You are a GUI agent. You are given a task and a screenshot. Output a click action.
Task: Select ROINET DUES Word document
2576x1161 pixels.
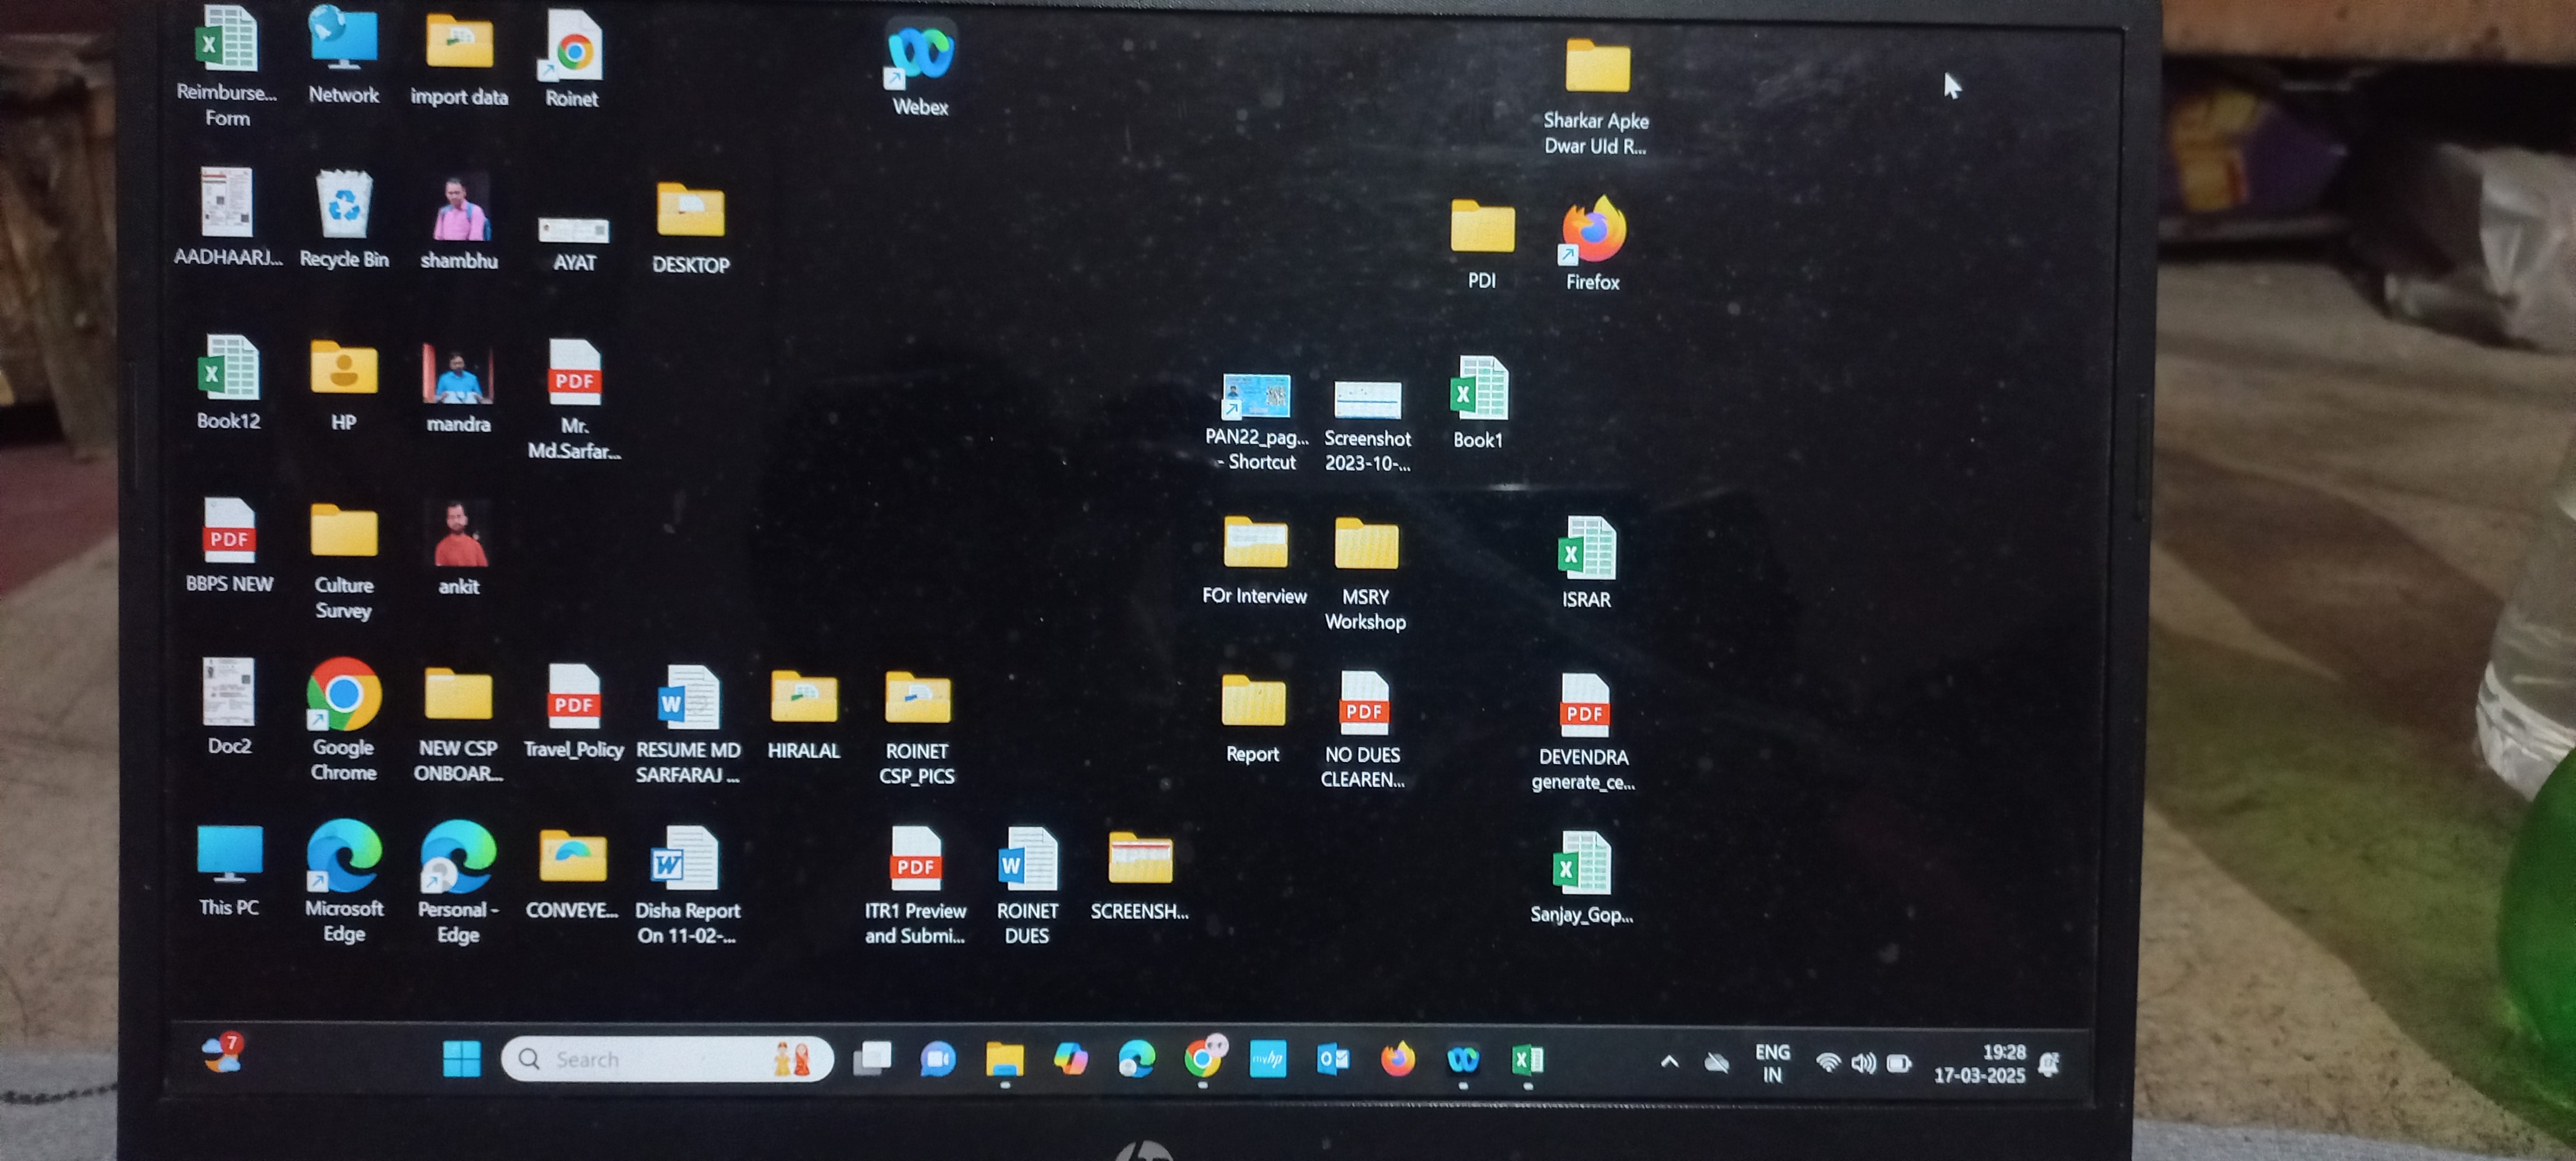pyautogui.click(x=1027, y=886)
